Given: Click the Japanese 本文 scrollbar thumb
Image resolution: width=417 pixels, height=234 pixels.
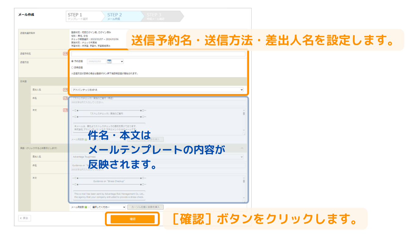Looking at the screenshot, I should (244, 114).
